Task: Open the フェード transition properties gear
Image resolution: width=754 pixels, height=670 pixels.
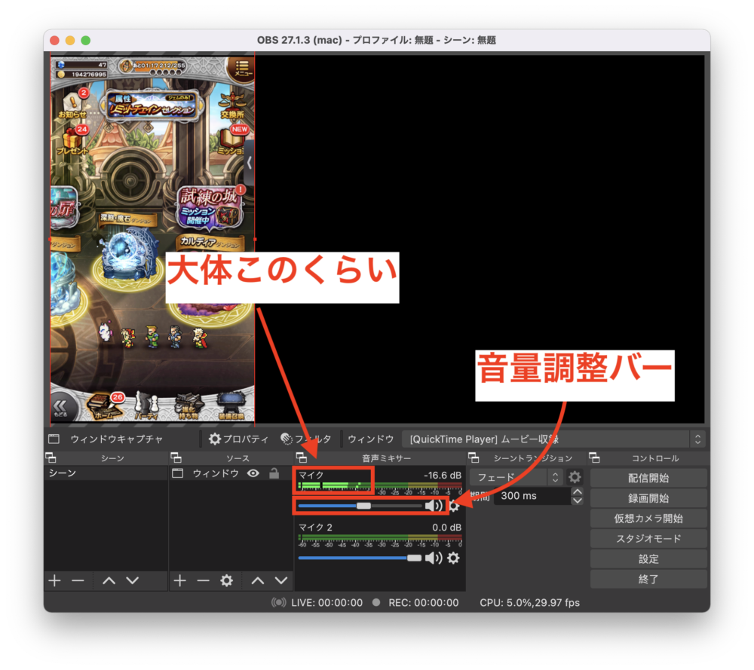Action: 575,477
